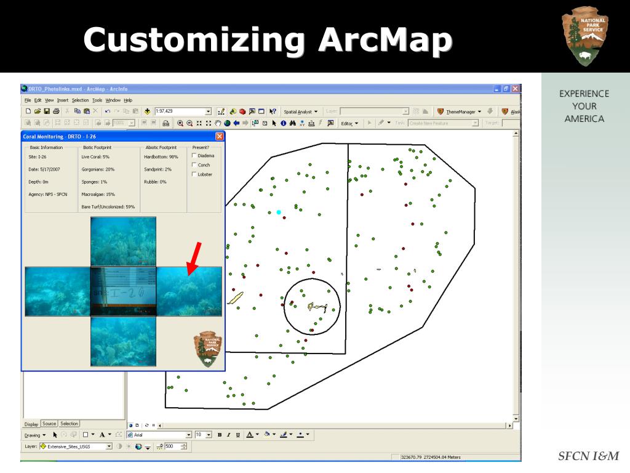The width and height of the screenshot is (630, 473).
Task: Click the Fixed Zoom Out arrows icon
Action: point(208,123)
